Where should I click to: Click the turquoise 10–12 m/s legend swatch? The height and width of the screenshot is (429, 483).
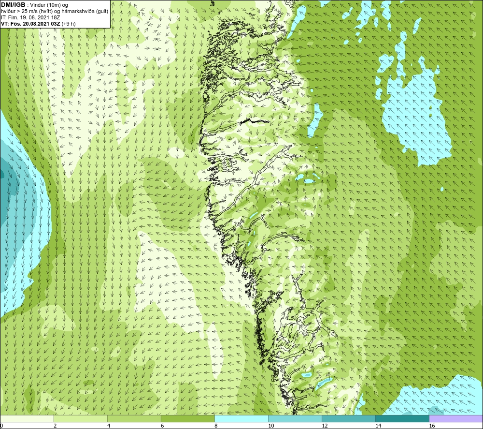click(x=295, y=419)
